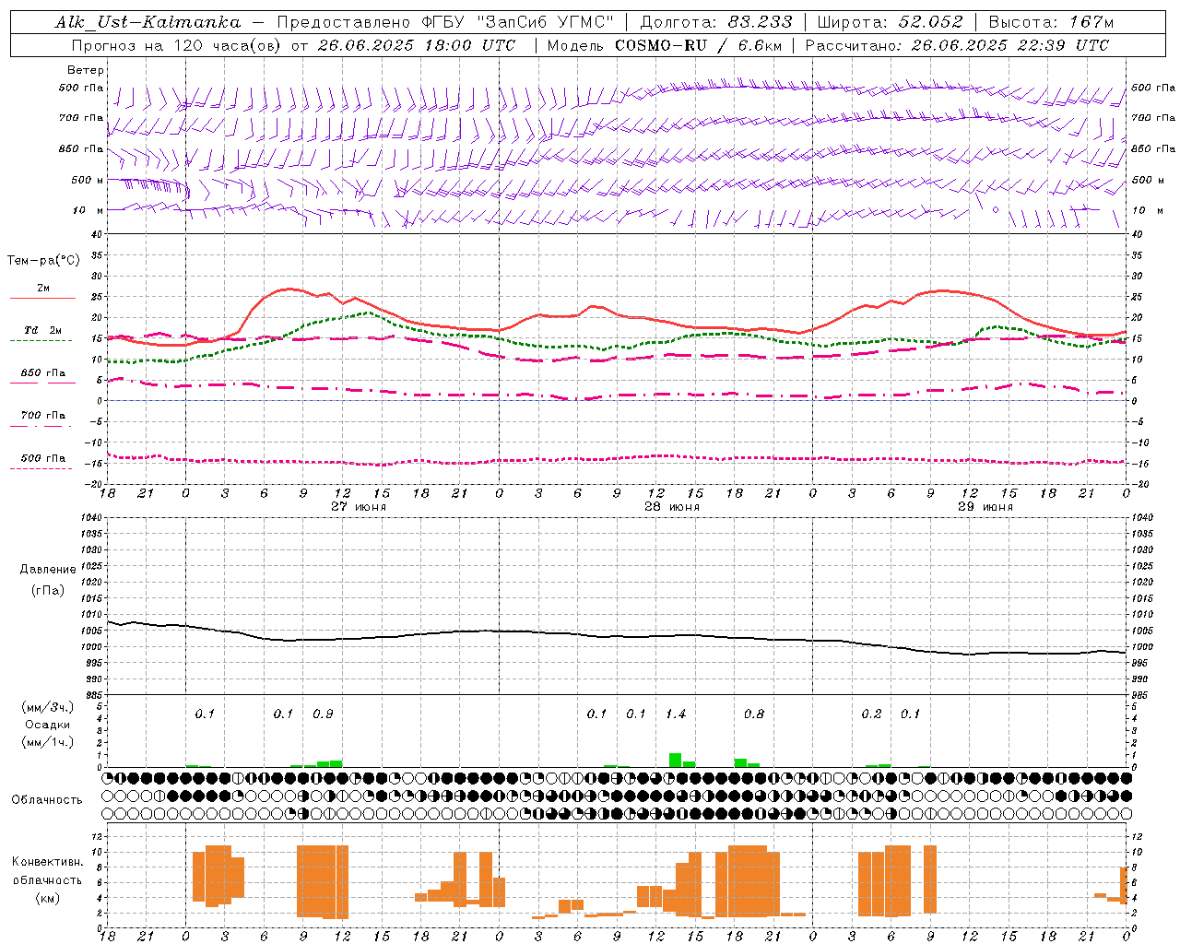Screen dimensions: 1180x944
Task: Click the precipitation value '0.8'
Action: click(754, 714)
